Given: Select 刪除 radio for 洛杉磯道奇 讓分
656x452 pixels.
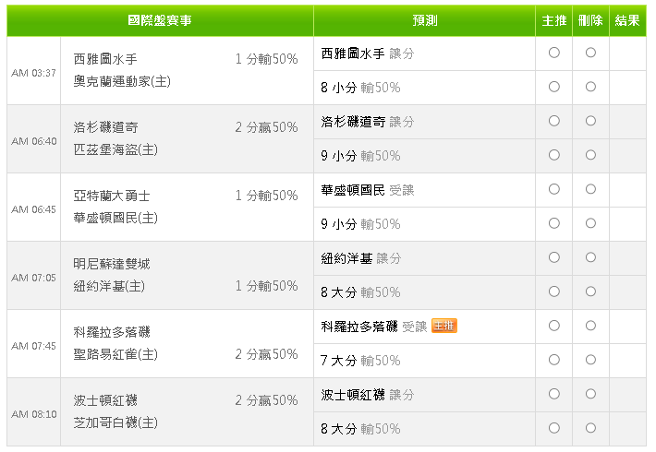Looking at the screenshot, I should point(590,121).
